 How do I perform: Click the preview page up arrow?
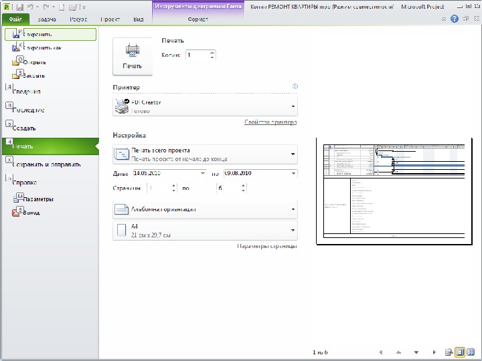399,352
